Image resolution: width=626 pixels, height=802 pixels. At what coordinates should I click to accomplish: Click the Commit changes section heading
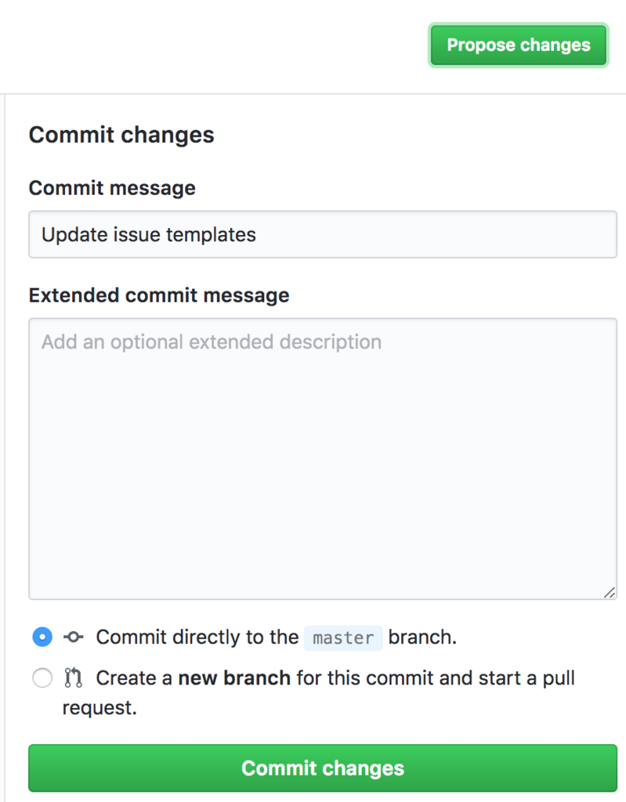point(121,135)
